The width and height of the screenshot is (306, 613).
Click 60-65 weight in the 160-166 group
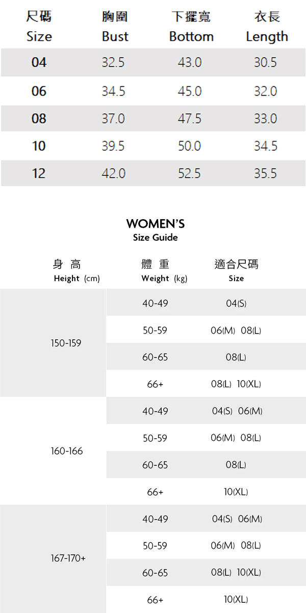(x=155, y=465)
